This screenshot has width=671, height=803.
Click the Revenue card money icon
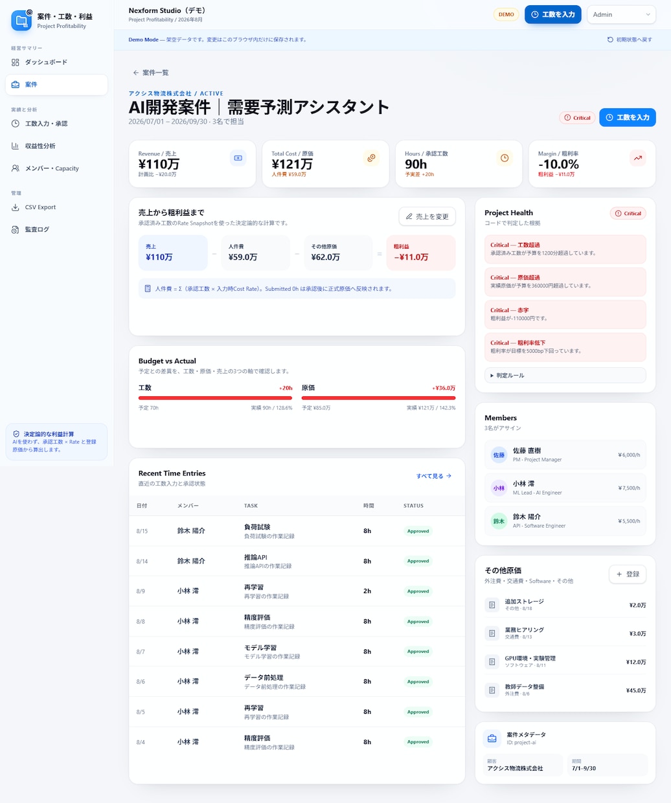tap(238, 158)
